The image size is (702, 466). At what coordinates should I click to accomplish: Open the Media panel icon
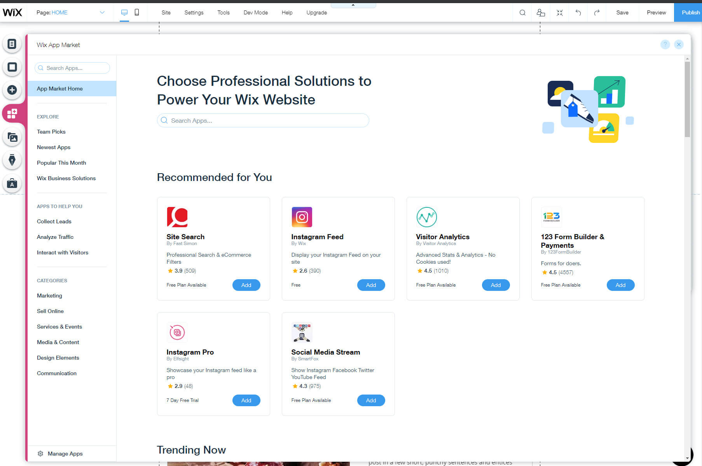coord(12,137)
